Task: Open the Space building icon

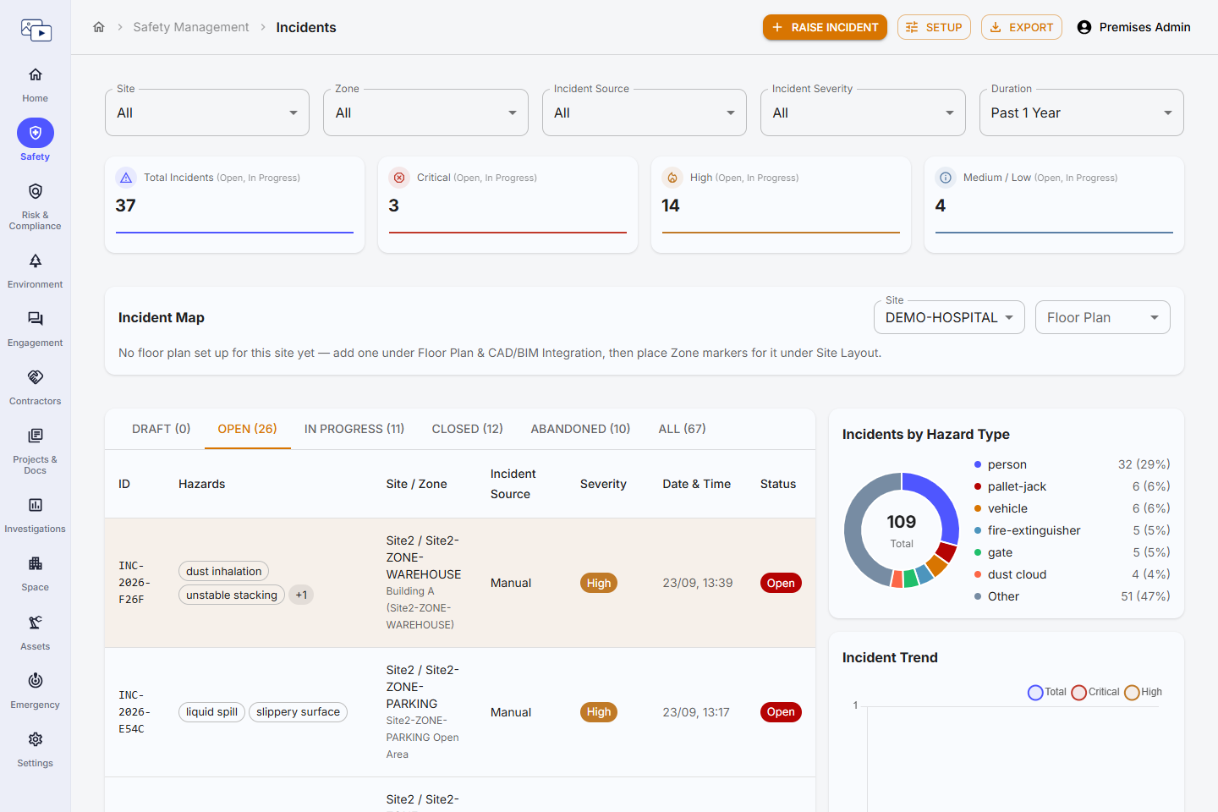Action: [x=36, y=563]
